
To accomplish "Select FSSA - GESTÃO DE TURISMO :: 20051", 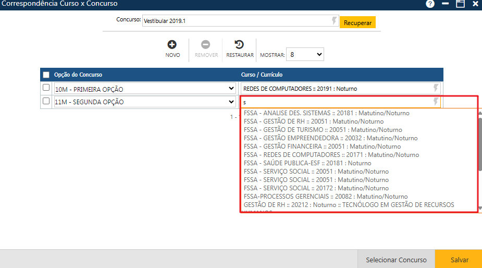I will point(323,129).
